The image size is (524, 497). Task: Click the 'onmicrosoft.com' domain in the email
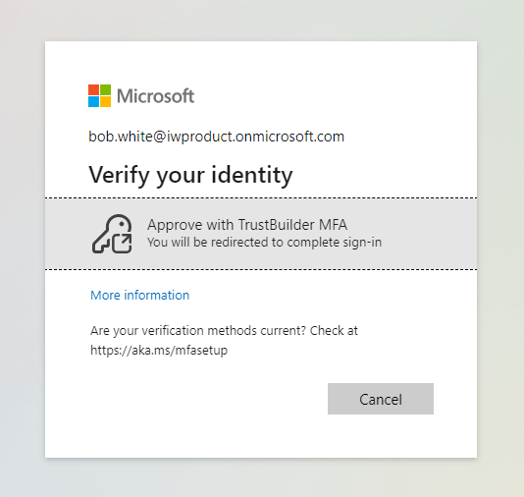click(289, 137)
